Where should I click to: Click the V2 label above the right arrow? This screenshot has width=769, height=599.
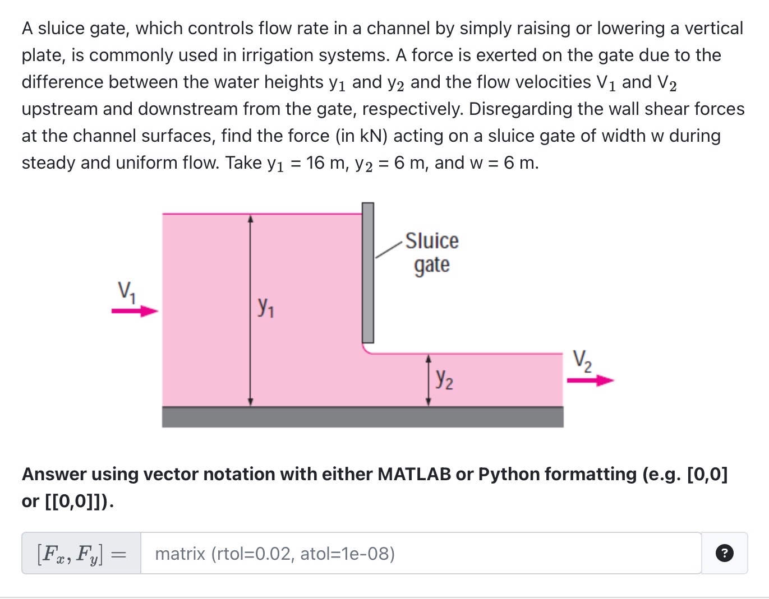click(582, 360)
